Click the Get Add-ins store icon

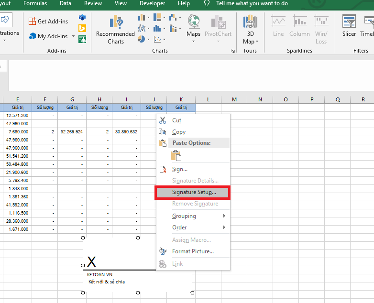tap(32, 22)
